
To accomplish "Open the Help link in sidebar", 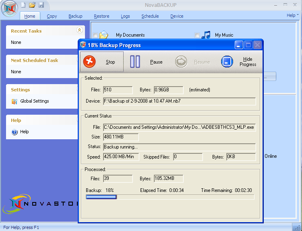I will coord(25,132).
